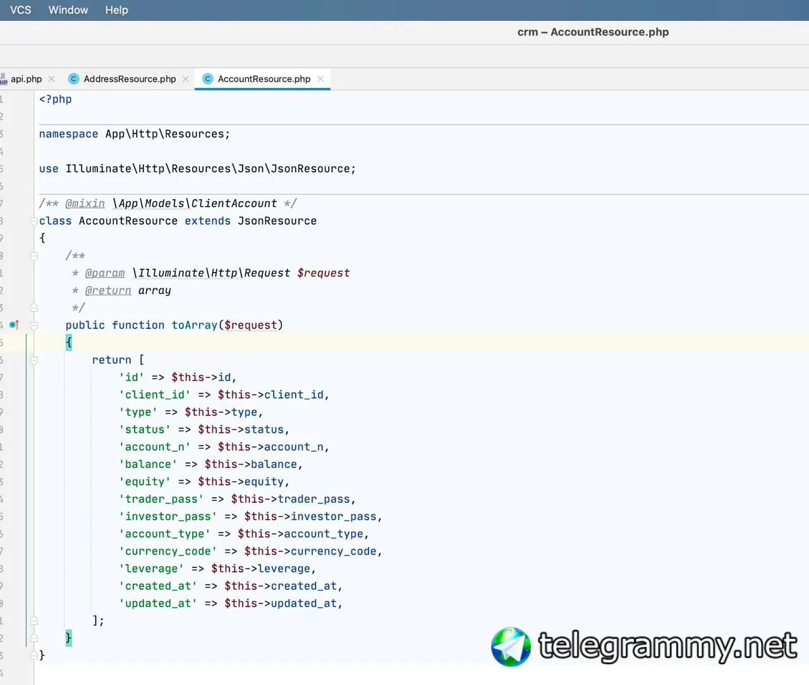Click the AccountResource class name

(x=128, y=221)
